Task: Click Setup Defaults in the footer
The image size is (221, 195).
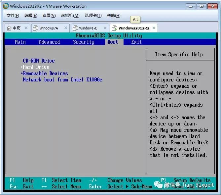Action: (192, 180)
